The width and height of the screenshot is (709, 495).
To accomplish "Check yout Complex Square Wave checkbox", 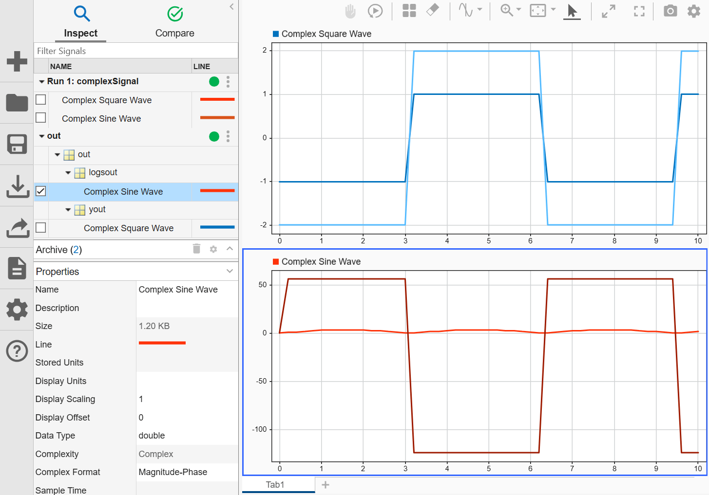I will 41,227.
